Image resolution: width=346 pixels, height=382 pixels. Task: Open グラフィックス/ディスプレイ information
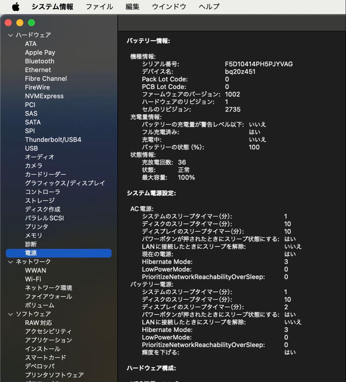(x=65, y=183)
